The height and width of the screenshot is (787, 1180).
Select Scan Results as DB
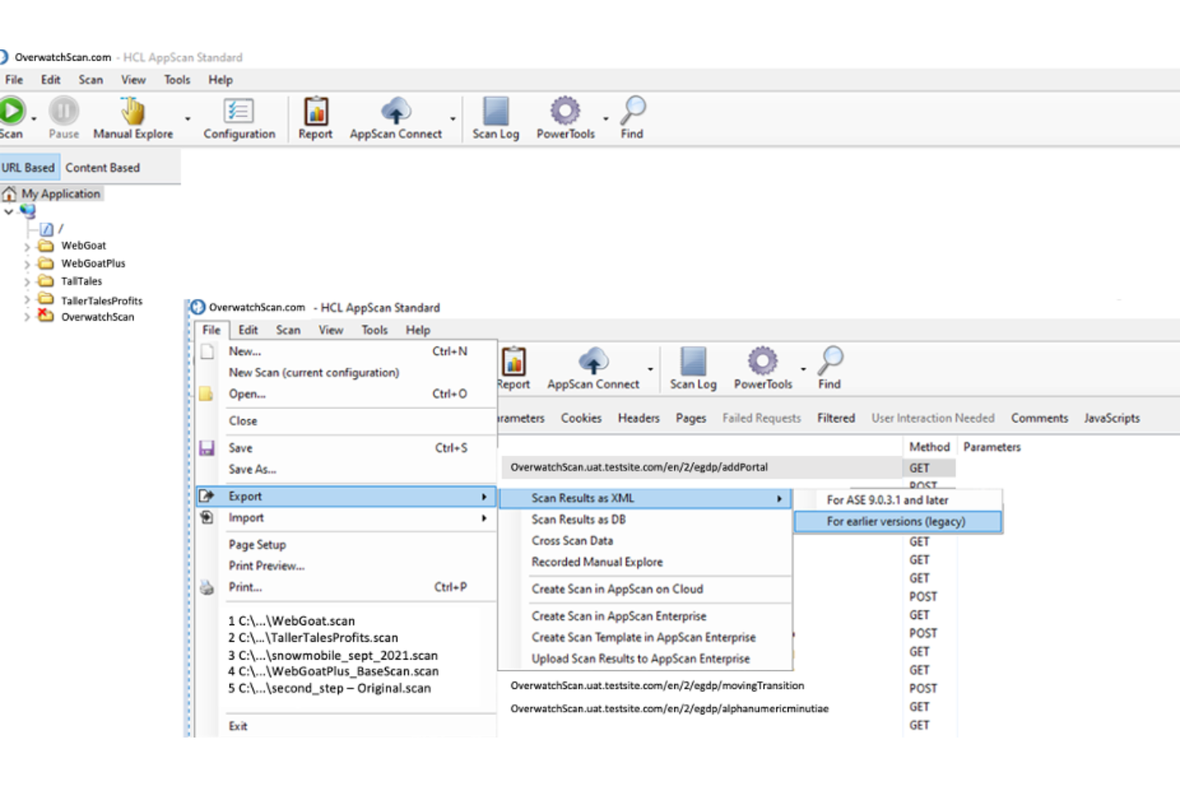(646, 520)
